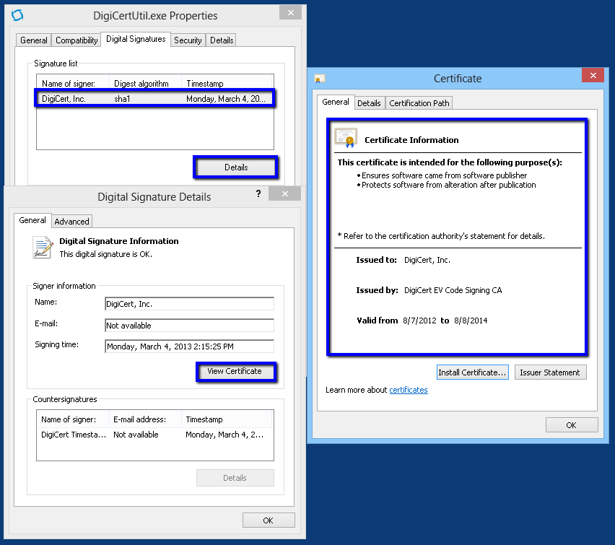
Task: Select General tab in Digital Signature Details
Action: (x=32, y=220)
